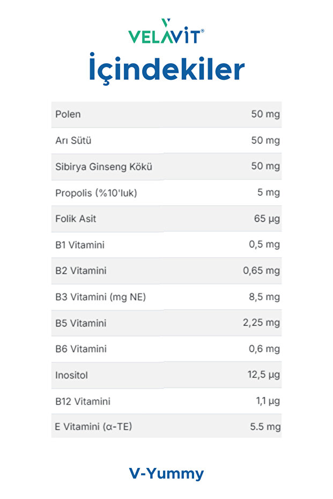The width and height of the screenshot is (333, 499).
Task: Click the Arı Sütü ingredient row
Action: coord(73,140)
